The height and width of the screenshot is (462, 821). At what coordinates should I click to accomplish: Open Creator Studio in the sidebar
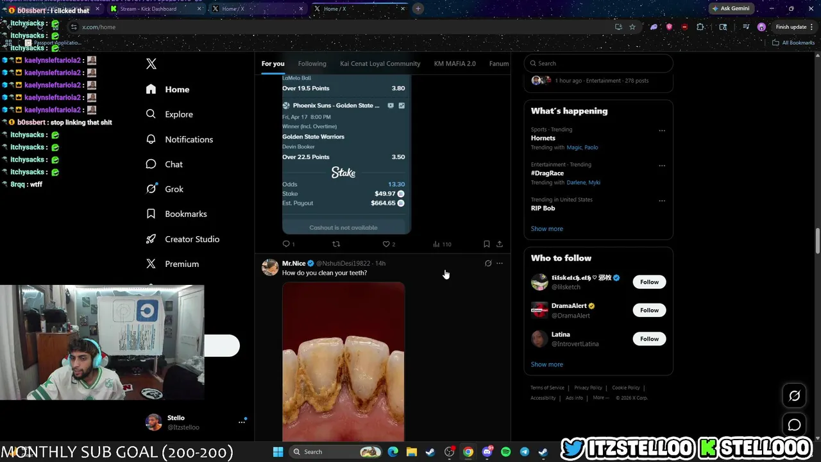pos(182,239)
